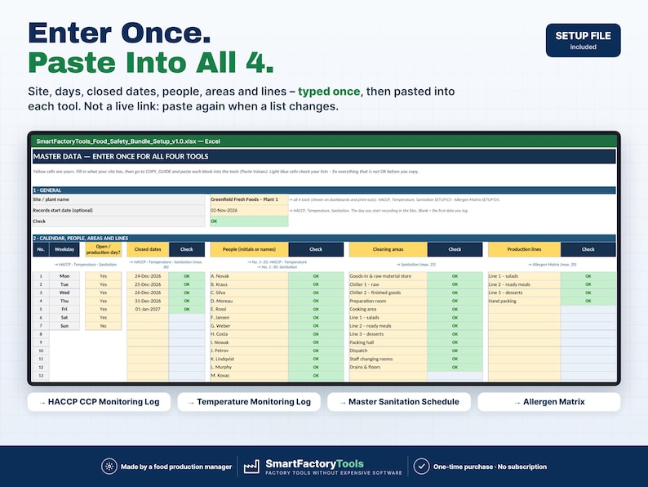The image size is (648, 487).
Task: Click the Yes cell in the Tue row
Action: 104,284
